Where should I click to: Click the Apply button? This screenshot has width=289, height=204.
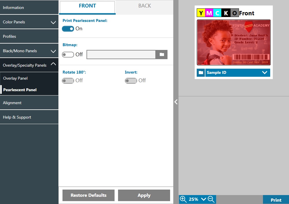coord(144,195)
